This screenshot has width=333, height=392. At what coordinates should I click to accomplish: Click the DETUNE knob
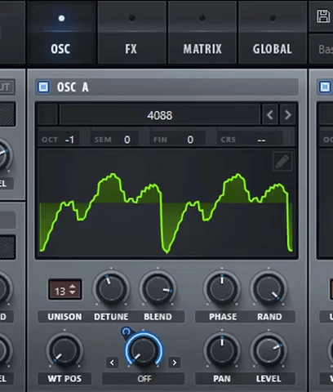pyautogui.click(x=111, y=288)
